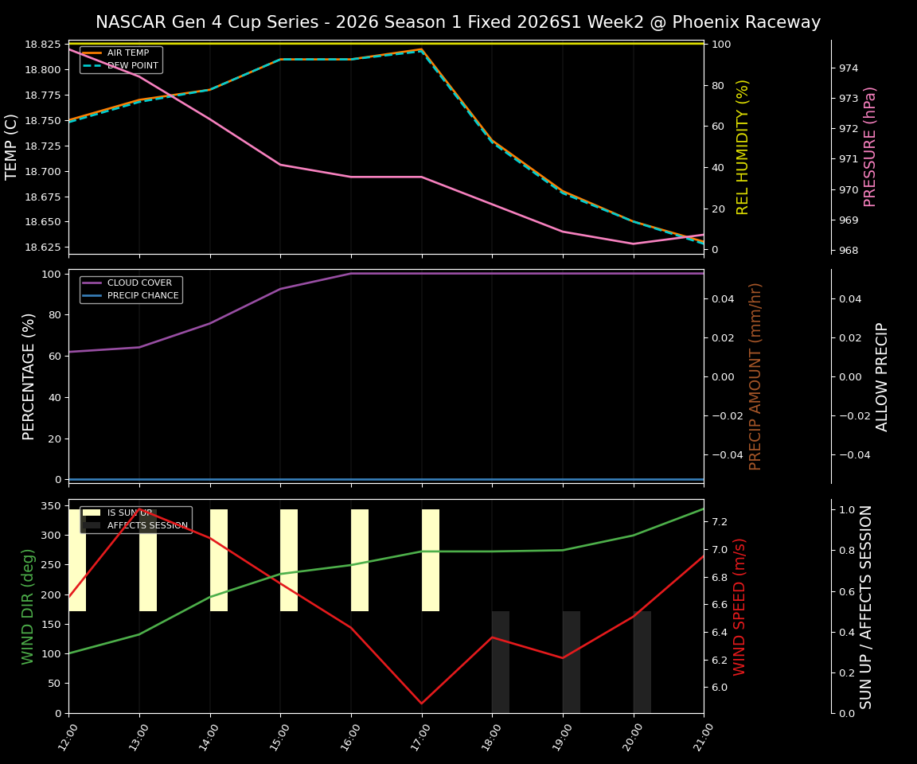This screenshot has width=917, height=764.
Task: Expand the cloud chart legend box
Action: tap(130, 288)
